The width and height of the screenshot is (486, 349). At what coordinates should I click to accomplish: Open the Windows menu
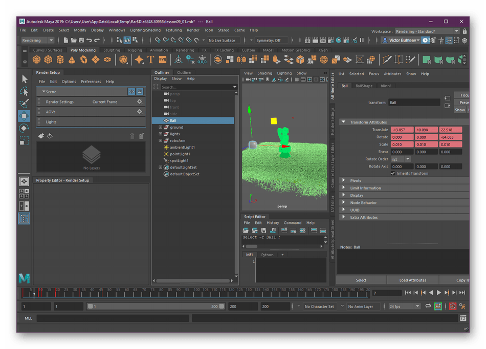[x=117, y=30]
